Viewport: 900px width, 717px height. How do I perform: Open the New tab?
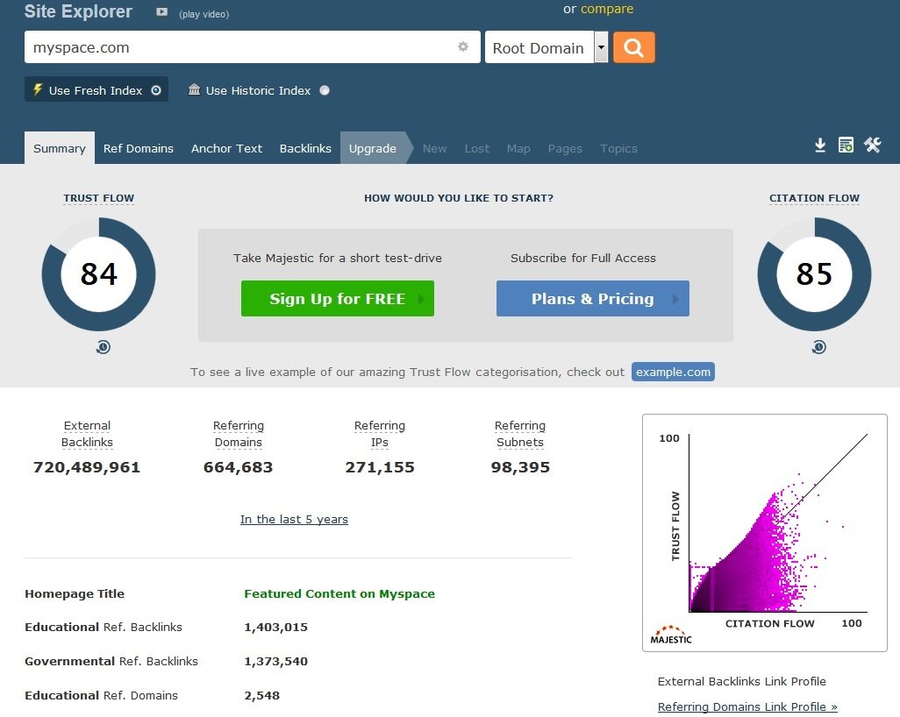pos(434,148)
